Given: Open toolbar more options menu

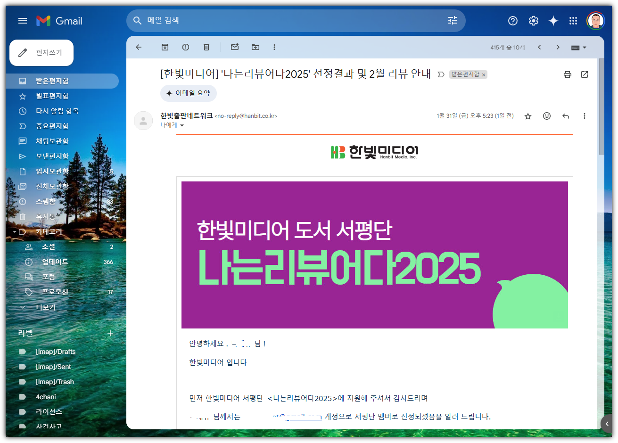Looking at the screenshot, I should click(274, 47).
